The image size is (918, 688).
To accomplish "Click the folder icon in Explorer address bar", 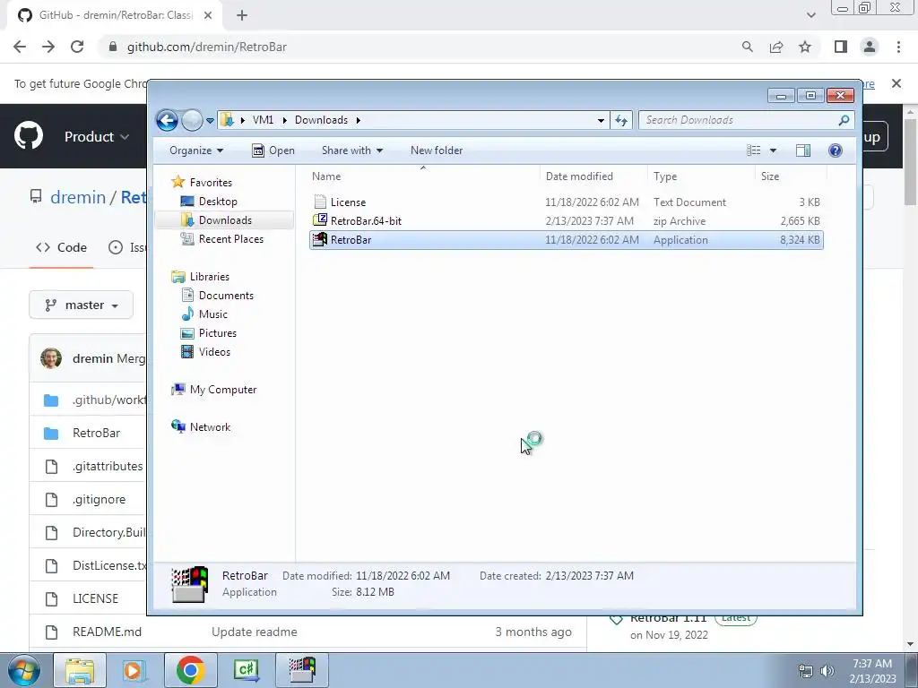I will point(227,120).
